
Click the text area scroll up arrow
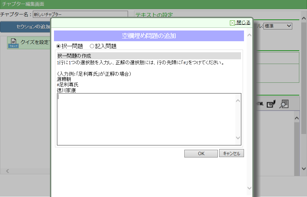(238, 101)
